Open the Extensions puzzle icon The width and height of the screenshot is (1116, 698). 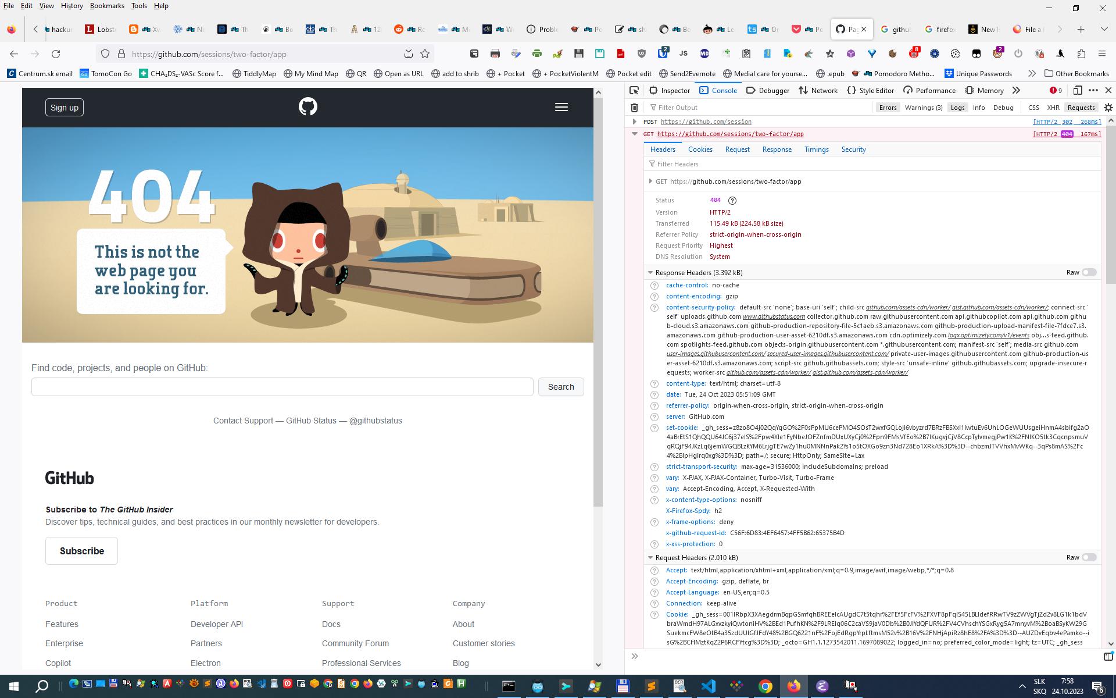(x=1081, y=54)
